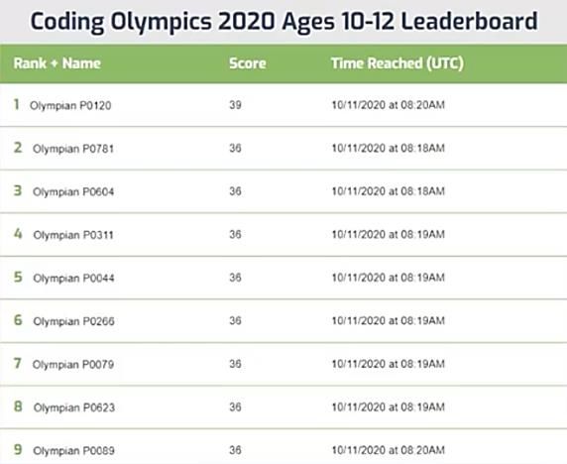This screenshot has height=464, width=567.
Task: Click the score for Olympian P0623
Action: tap(235, 407)
